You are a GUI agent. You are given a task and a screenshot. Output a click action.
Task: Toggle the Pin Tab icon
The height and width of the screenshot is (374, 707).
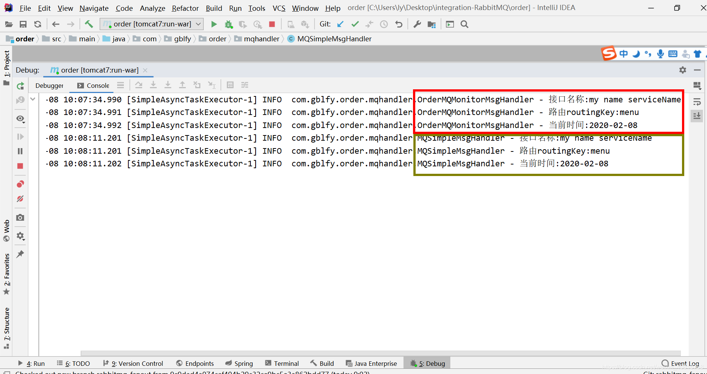(x=21, y=254)
